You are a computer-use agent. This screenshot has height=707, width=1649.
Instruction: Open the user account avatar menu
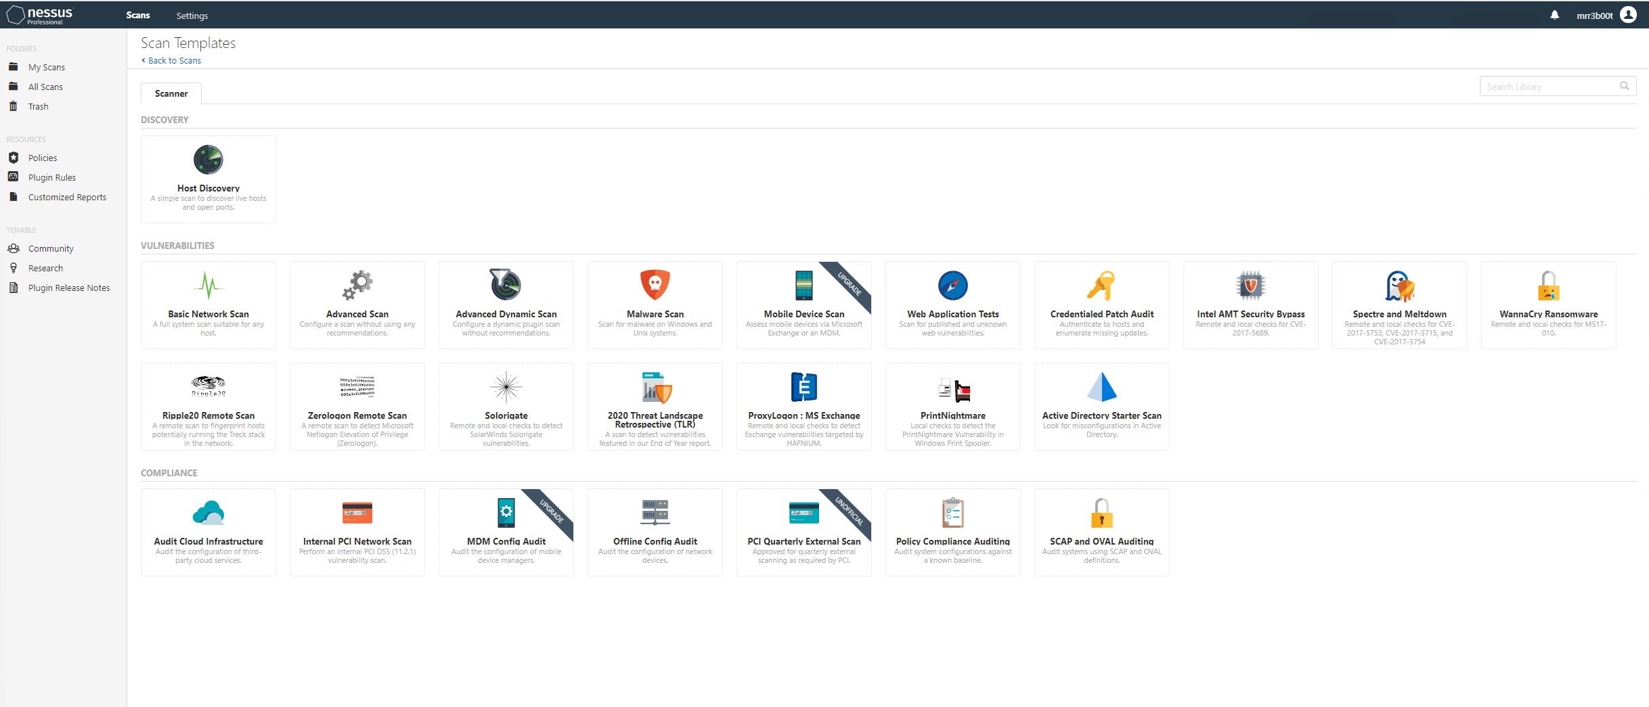pos(1629,15)
